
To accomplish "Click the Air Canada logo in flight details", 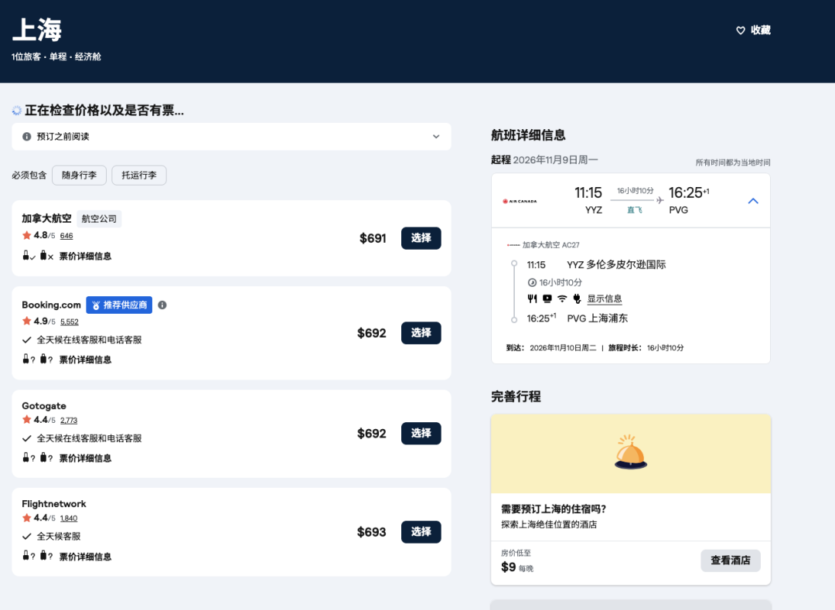I will 520,201.
